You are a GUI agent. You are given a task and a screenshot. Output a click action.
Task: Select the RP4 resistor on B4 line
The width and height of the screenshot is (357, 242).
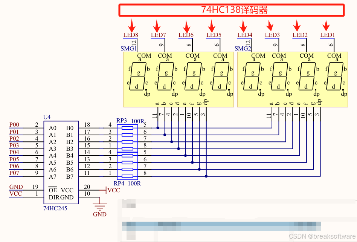pos(127,156)
